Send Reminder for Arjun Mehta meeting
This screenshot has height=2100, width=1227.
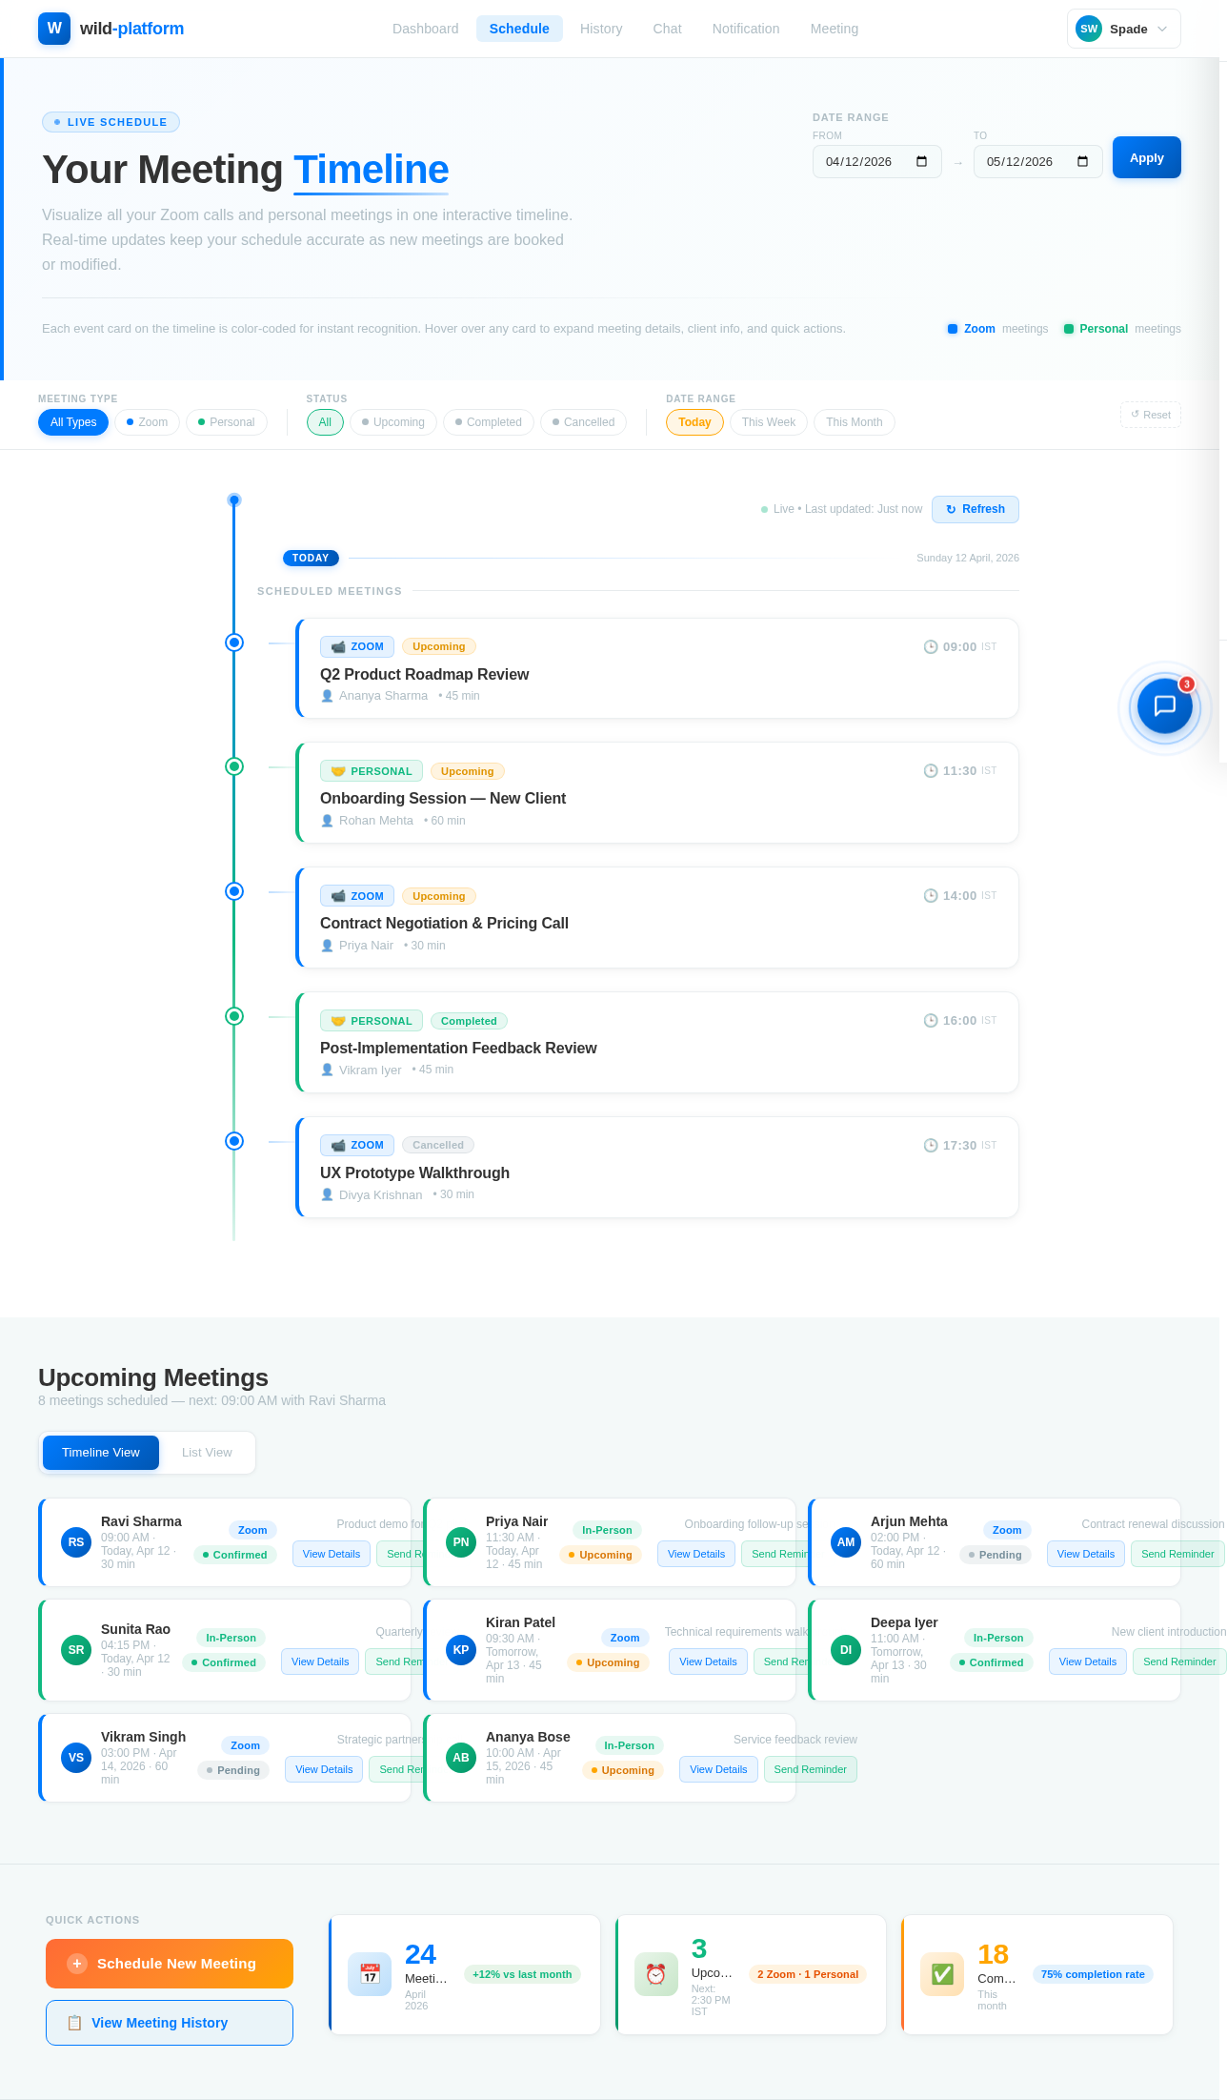click(1177, 1554)
